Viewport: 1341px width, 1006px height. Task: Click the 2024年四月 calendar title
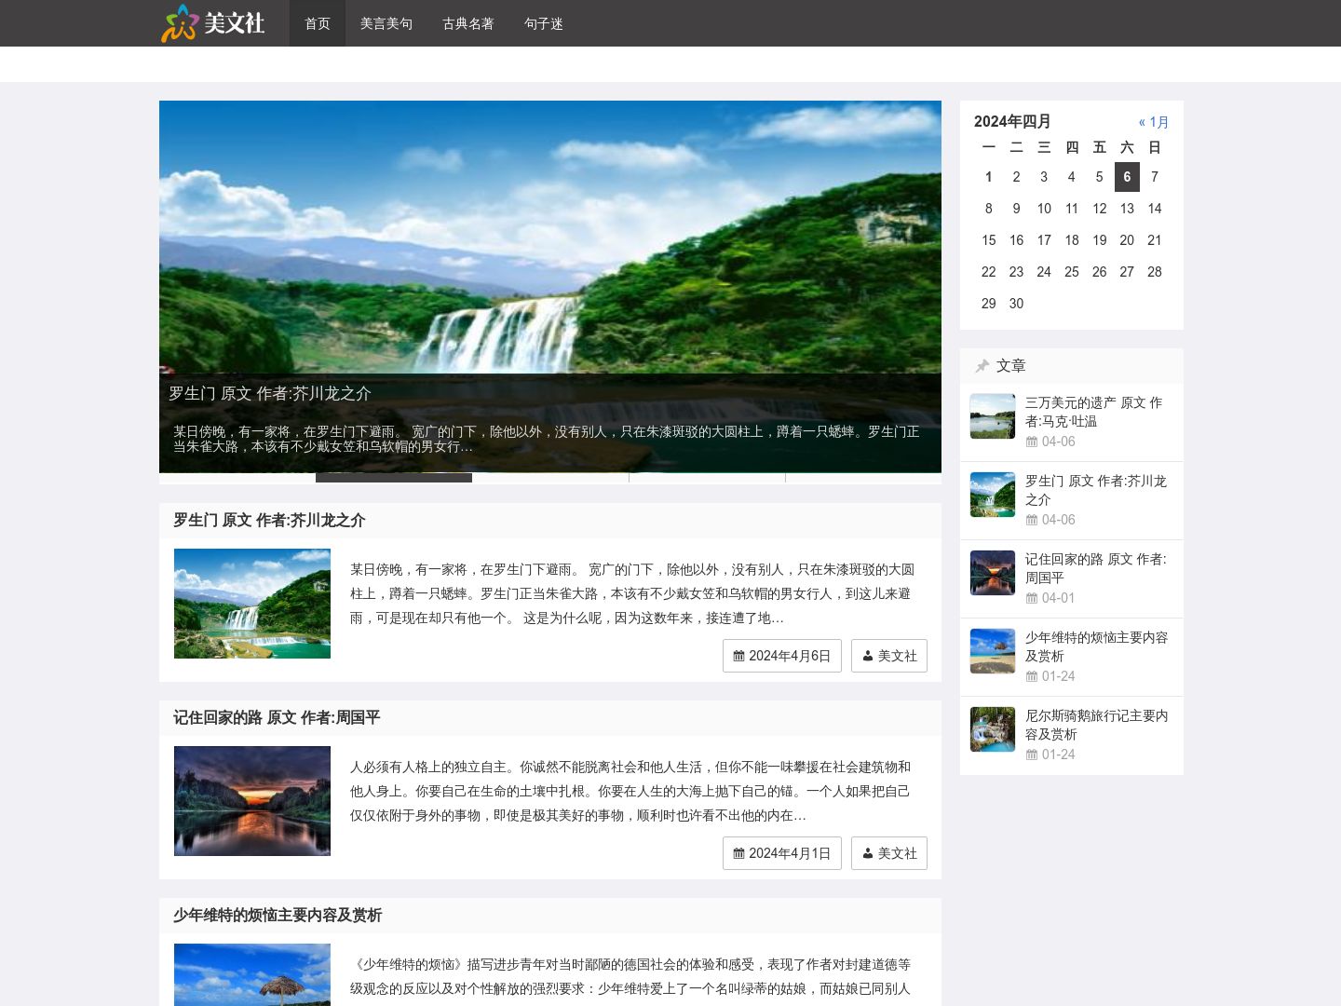(1012, 121)
